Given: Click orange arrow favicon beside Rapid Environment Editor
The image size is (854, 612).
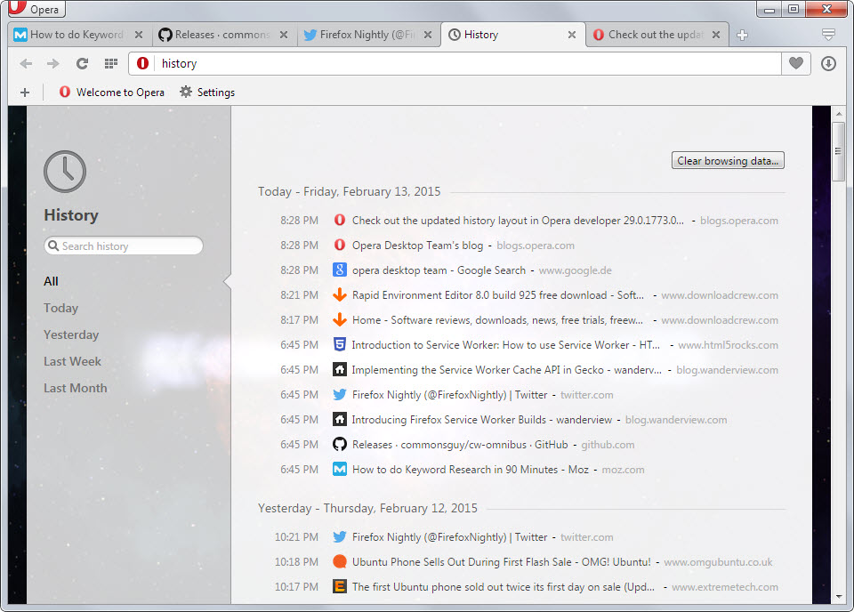Looking at the screenshot, I should click(339, 294).
